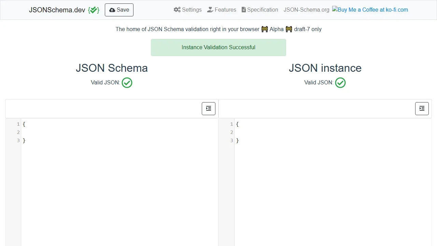Click the Valid JSON checkmark under JSON Schema
437x246 pixels.
click(127, 82)
